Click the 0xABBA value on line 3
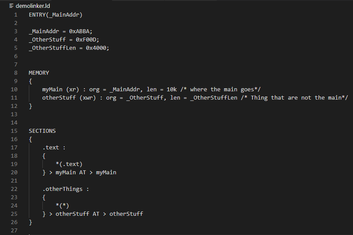This screenshot has width=353, height=235. point(79,31)
